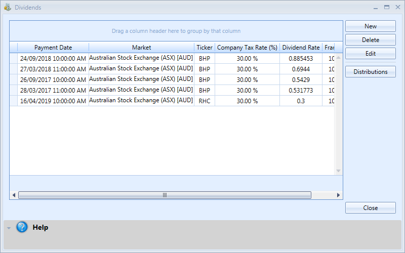Image resolution: width=405 pixels, height=253 pixels.
Task: Maximize the Dividends window
Action: point(387,7)
